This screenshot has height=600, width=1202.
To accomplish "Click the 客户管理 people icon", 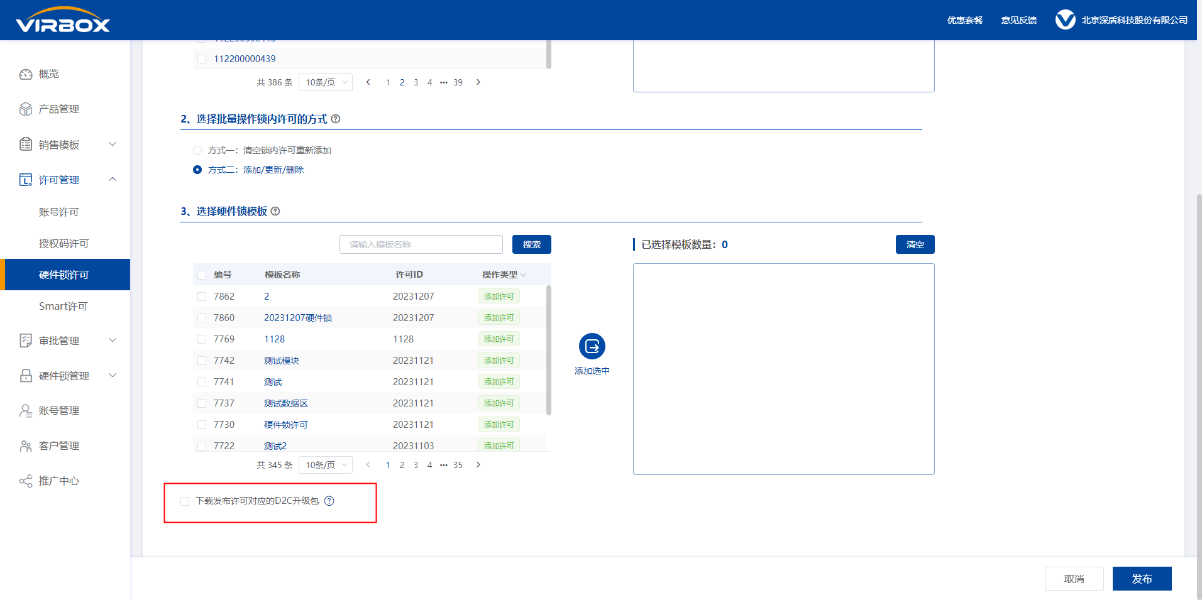I will [x=26, y=446].
